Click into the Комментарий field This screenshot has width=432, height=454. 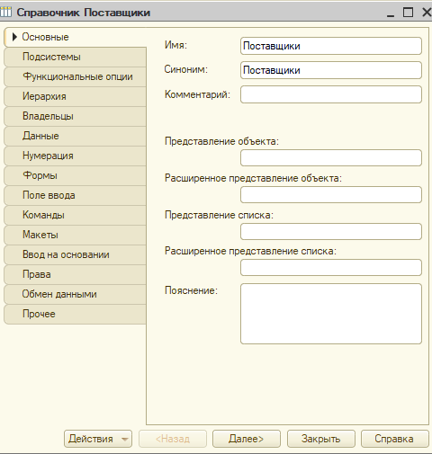(x=331, y=94)
